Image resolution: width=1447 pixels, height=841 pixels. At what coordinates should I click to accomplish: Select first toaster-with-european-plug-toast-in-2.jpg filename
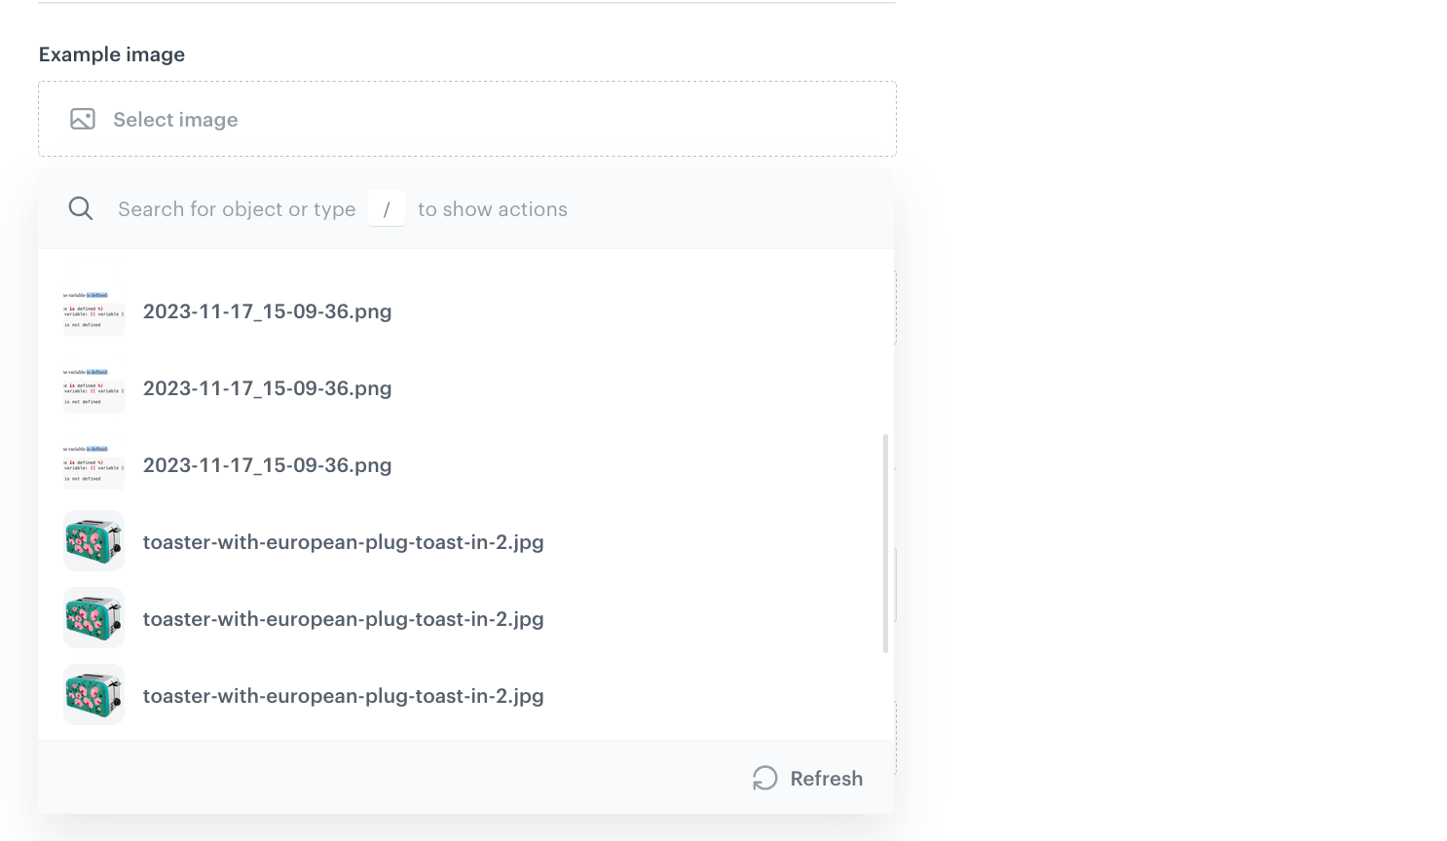(x=343, y=542)
